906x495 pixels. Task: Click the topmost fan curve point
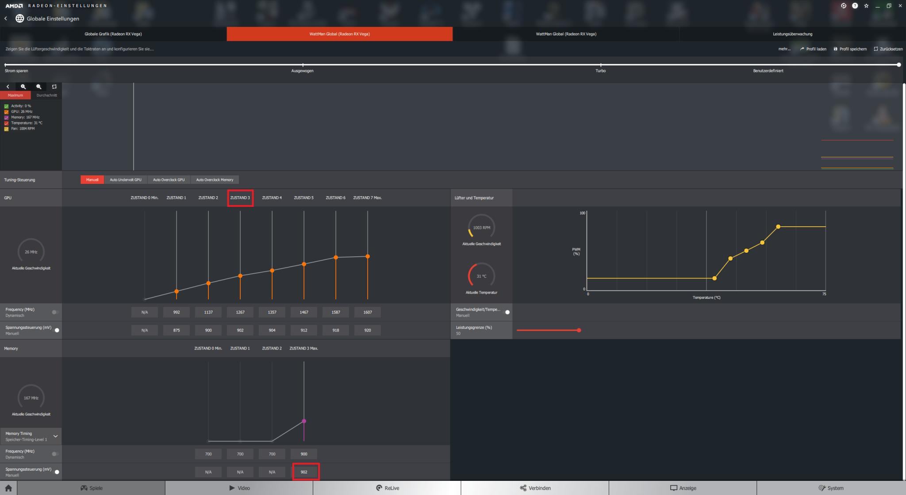778,227
